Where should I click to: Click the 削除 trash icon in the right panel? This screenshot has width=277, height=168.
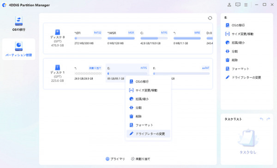(227, 60)
